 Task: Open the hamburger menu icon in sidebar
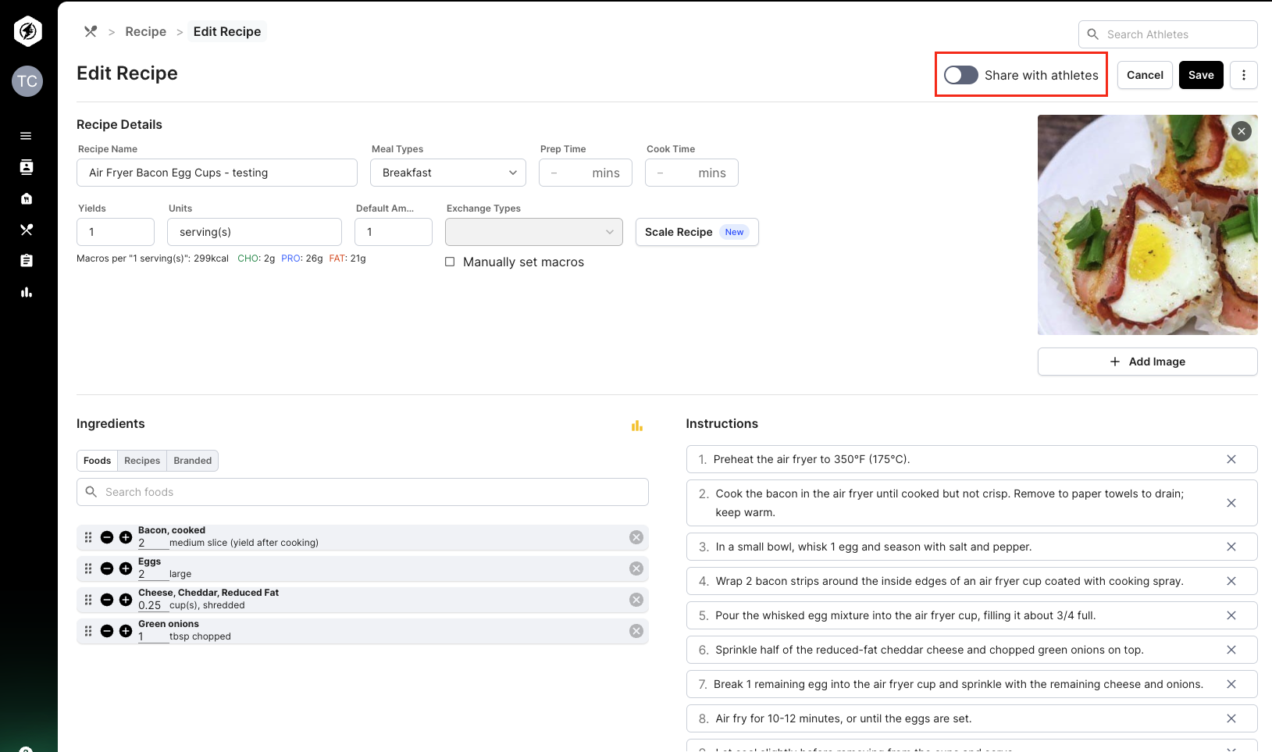click(x=26, y=136)
